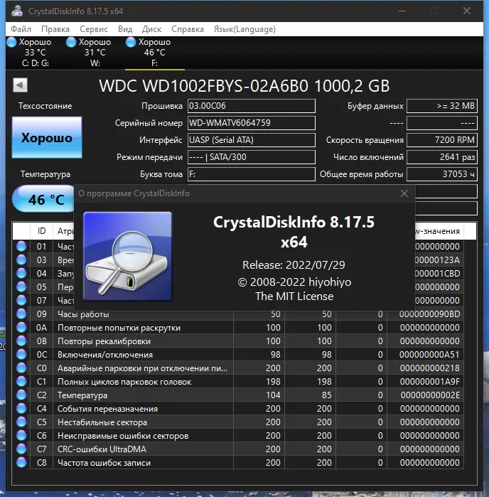Click the status orb for attribute C2
The width and height of the screenshot is (489, 497).
21,395
